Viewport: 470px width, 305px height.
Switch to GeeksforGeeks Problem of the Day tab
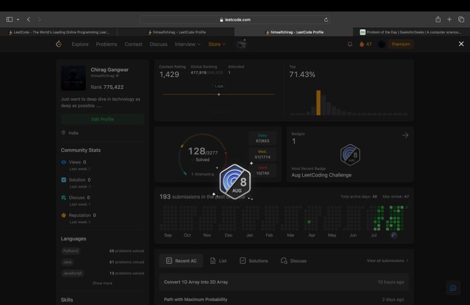click(x=411, y=32)
